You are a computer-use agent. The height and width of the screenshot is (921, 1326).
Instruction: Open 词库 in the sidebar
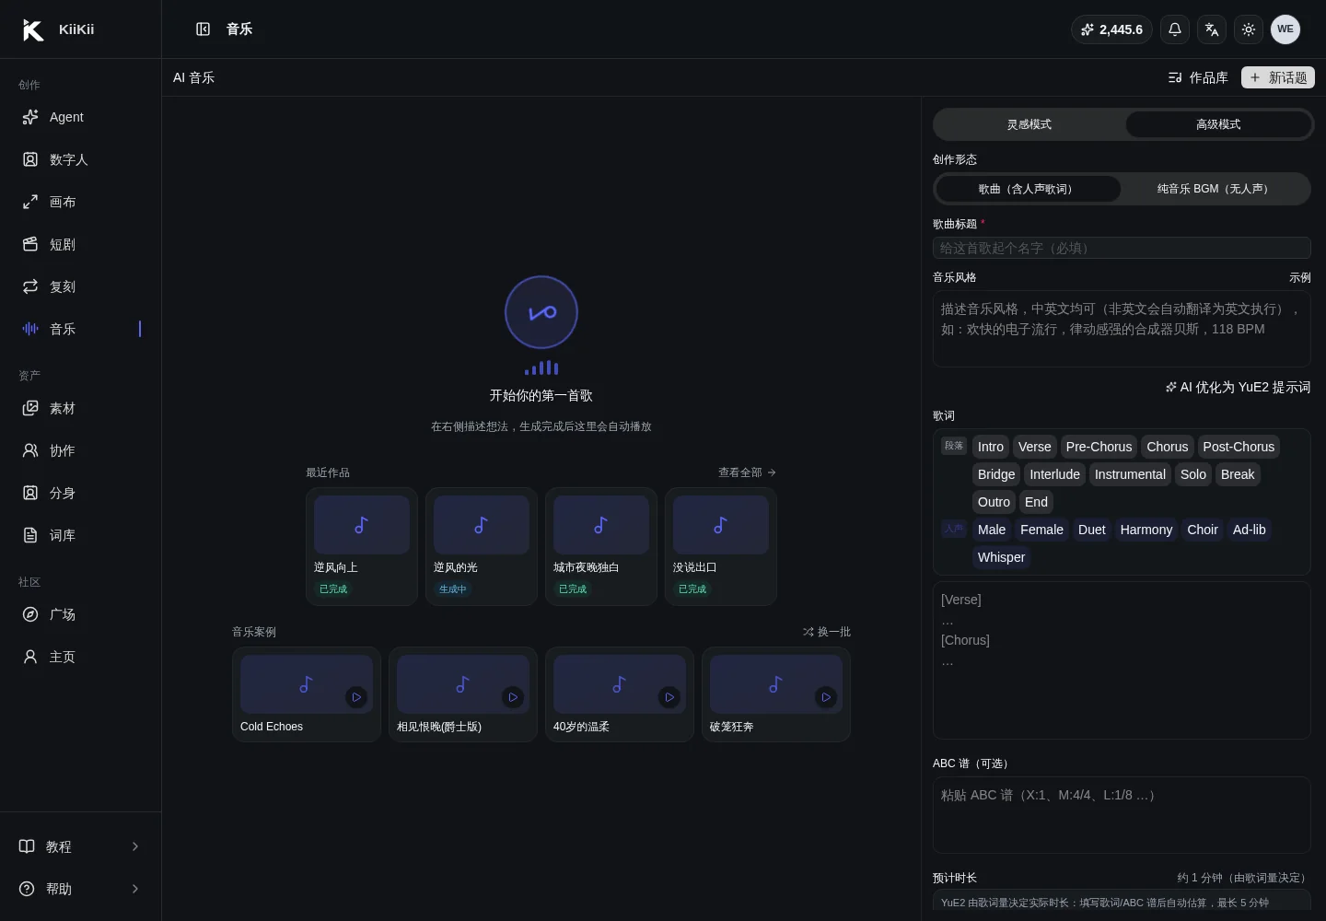81,535
